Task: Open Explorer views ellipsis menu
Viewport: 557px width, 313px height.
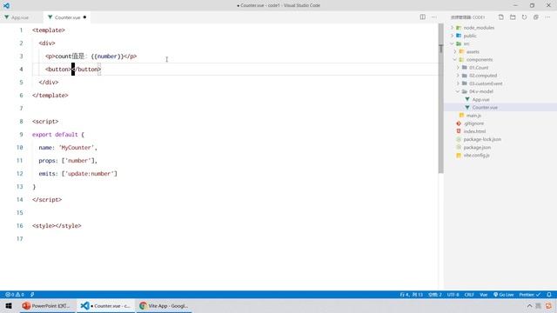Action: click(x=547, y=17)
